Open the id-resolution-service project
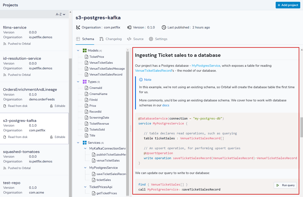 coord(34,66)
